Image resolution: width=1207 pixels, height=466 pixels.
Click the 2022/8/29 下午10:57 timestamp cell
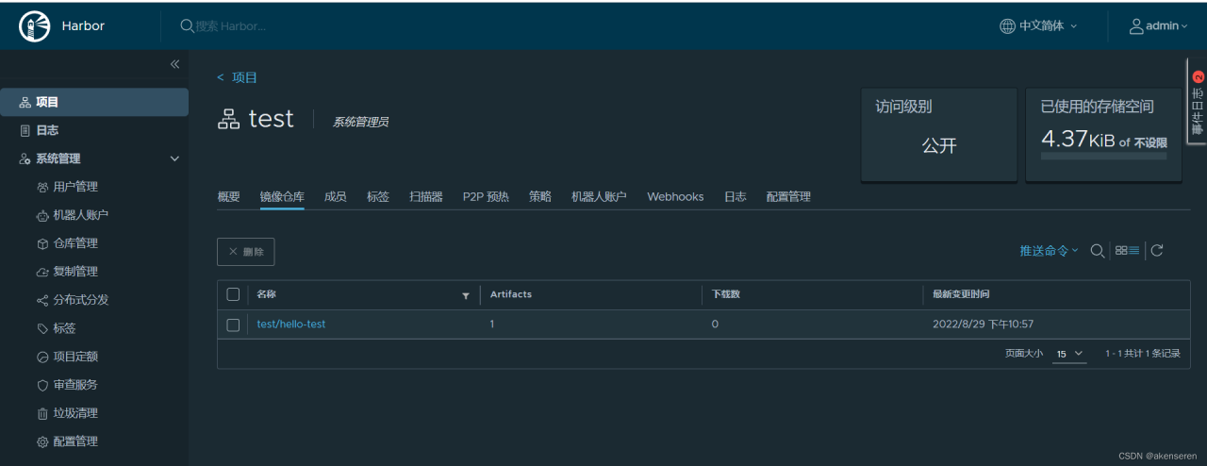pyautogui.click(x=983, y=325)
